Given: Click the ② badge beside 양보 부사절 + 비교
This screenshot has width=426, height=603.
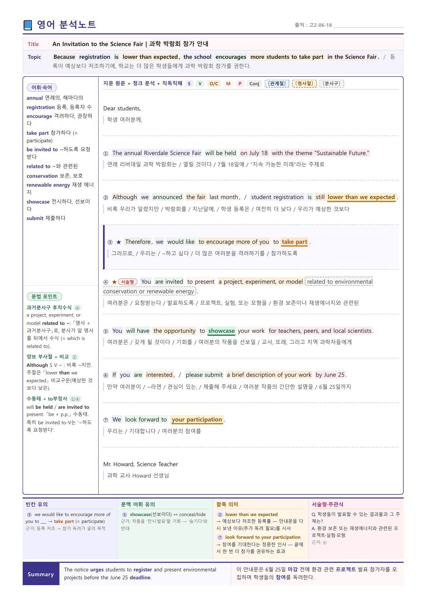Looking at the screenshot, I should (75, 357).
